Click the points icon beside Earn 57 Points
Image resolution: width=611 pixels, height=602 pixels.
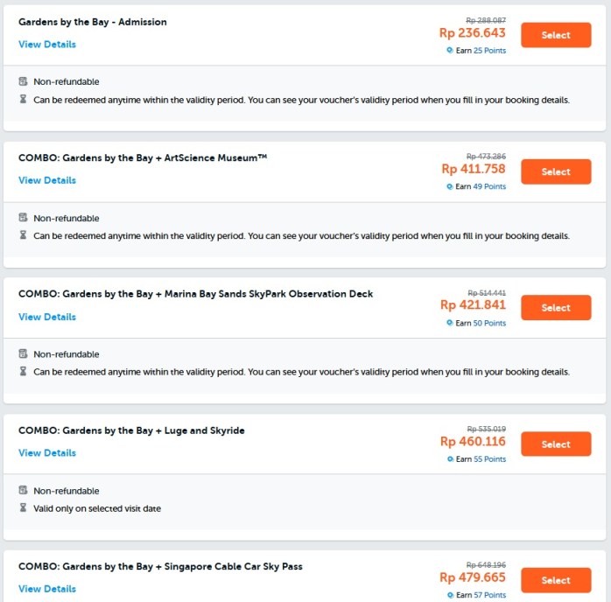pos(450,595)
